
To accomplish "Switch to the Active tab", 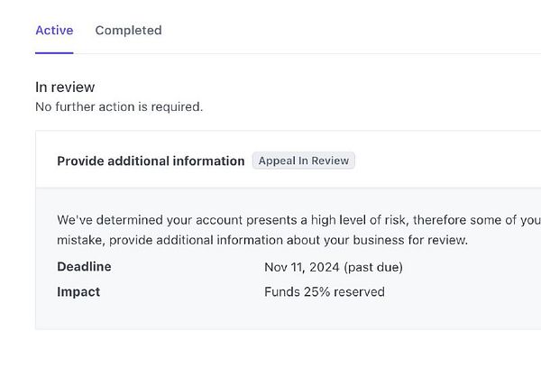I will click(54, 31).
